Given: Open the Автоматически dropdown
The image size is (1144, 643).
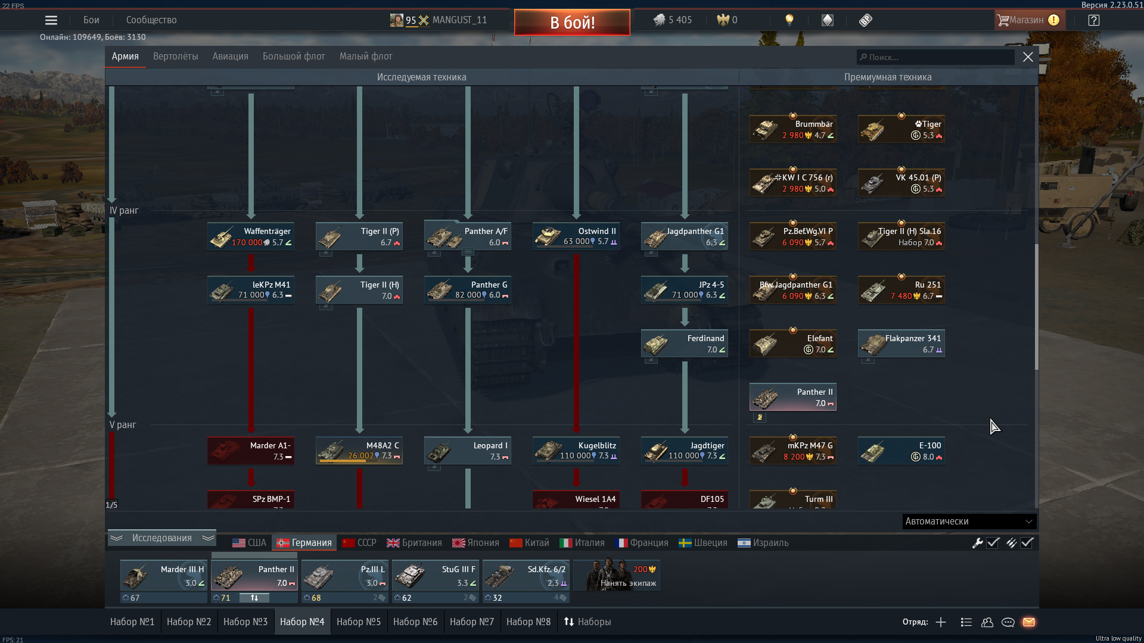Looking at the screenshot, I should (x=969, y=522).
